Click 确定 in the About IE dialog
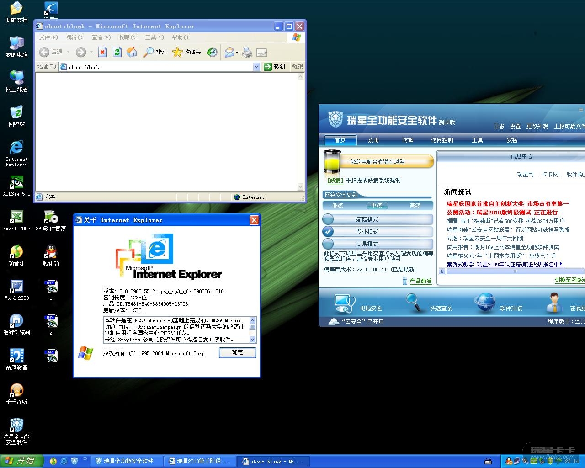 point(238,352)
